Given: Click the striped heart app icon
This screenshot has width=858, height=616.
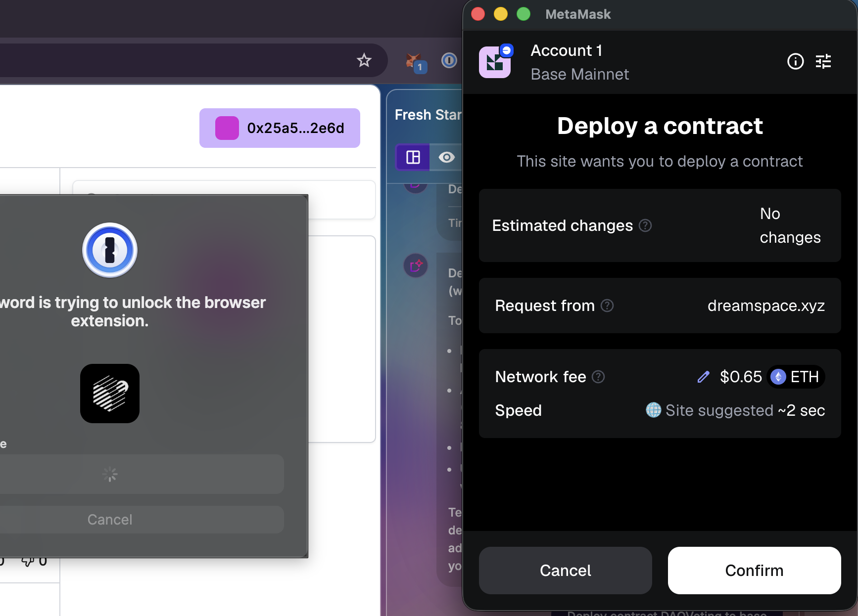Looking at the screenshot, I should [110, 394].
